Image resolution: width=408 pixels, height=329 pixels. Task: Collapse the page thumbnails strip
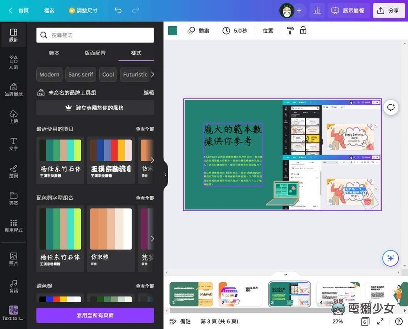pos(285,274)
